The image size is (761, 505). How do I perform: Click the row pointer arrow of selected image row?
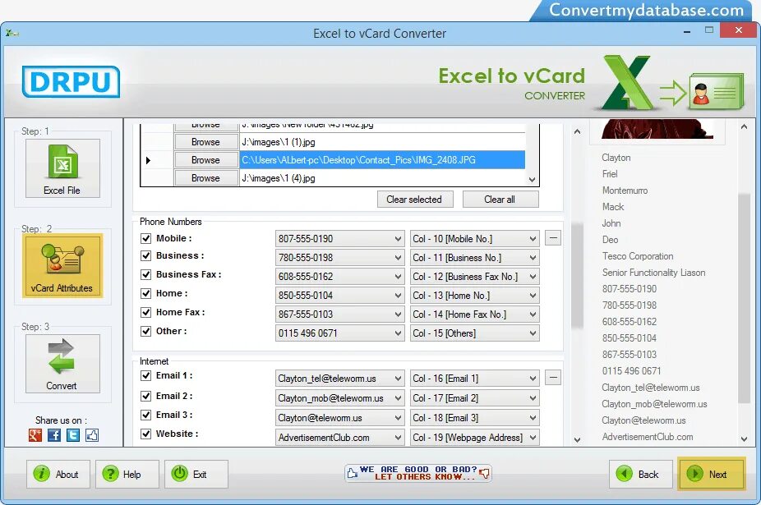coord(148,160)
